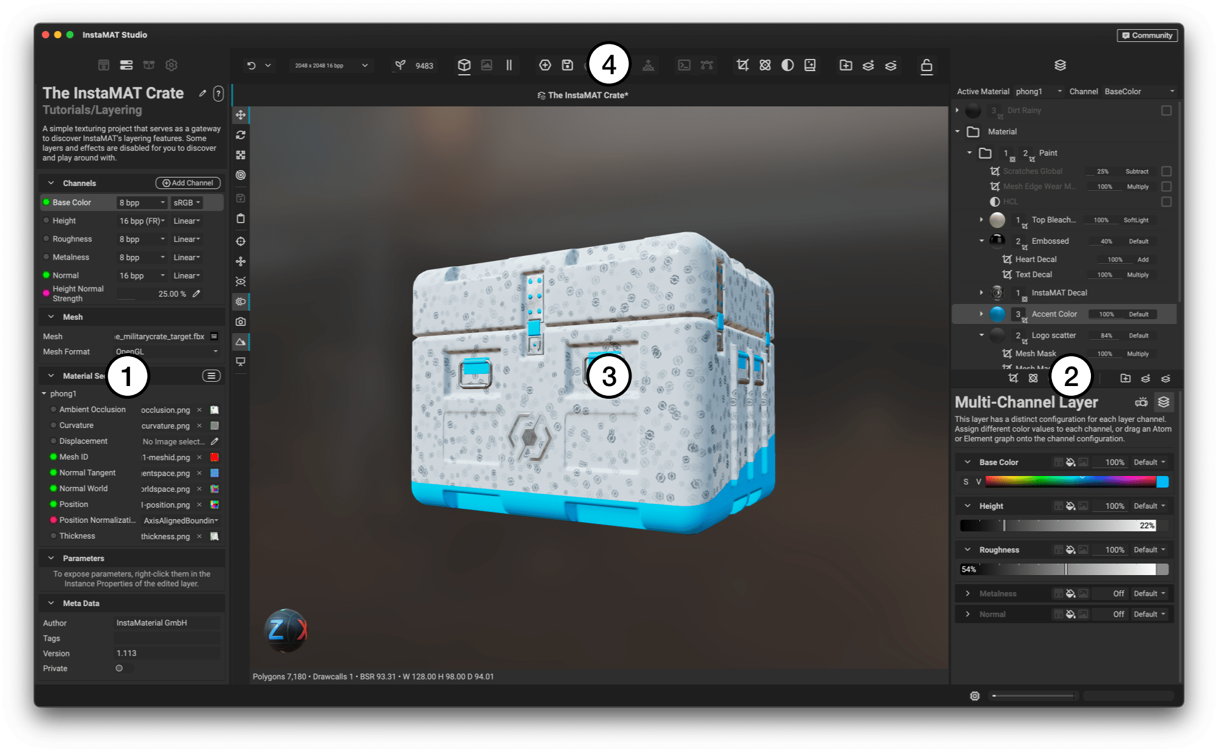Click the undo arrow in the top toolbar
This screenshot has width=1218, height=752.
point(252,66)
